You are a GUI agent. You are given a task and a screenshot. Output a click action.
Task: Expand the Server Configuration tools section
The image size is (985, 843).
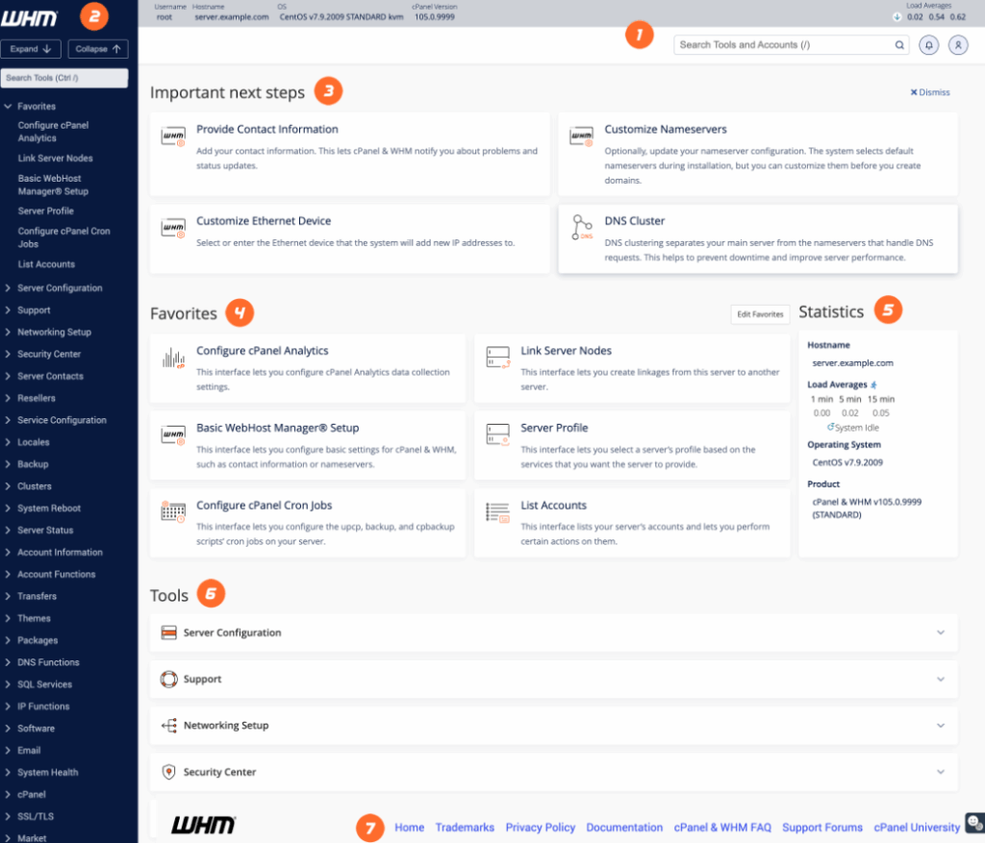[941, 632]
